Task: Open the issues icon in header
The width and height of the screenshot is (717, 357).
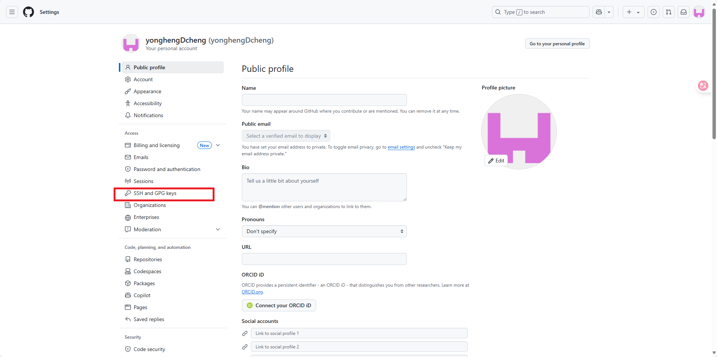Action: click(654, 12)
